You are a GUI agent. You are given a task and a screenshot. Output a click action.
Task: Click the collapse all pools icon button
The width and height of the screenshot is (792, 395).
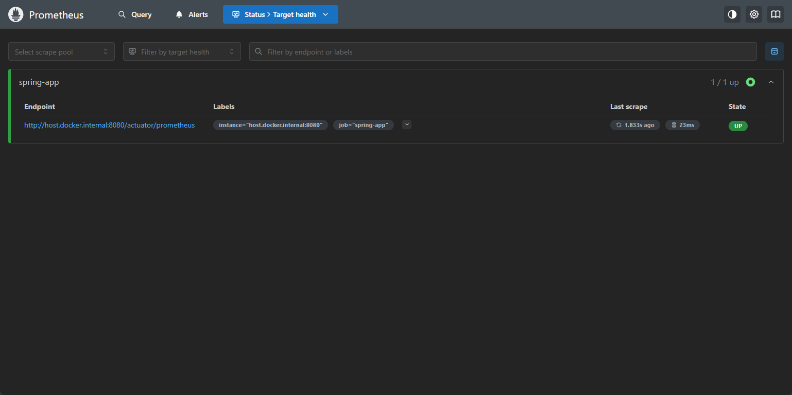pos(774,51)
